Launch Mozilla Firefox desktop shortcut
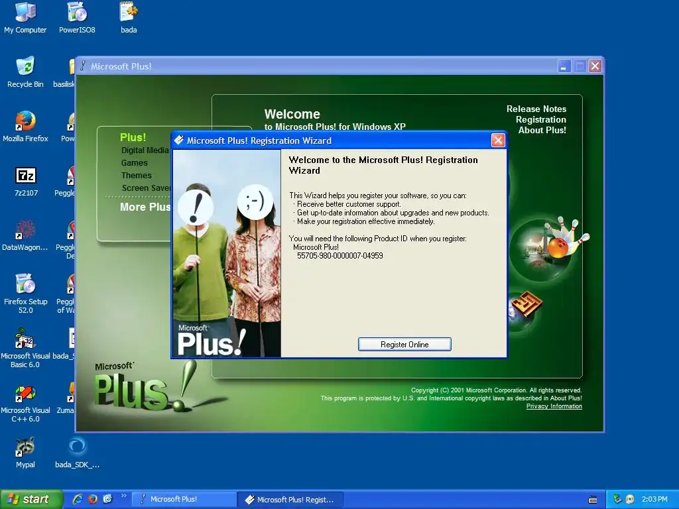The width and height of the screenshot is (679, 509). click(x=25, y=127)
